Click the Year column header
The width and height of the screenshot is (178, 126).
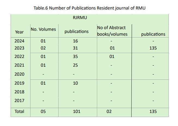pos(19,32)
